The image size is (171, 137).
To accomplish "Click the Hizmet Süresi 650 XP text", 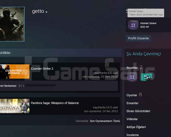I will click(148, 25).
